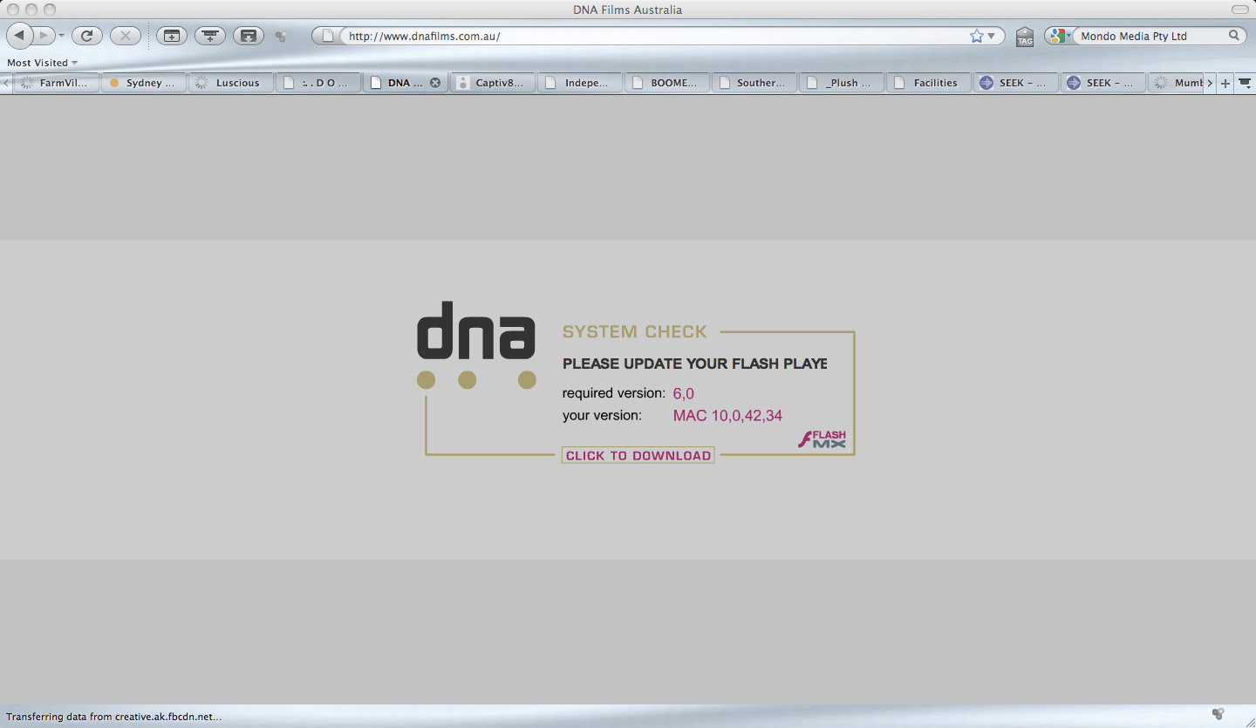The image size is (1256, 728).
Task: Open the search engine selector dropdown
Action: [1060, 36]
